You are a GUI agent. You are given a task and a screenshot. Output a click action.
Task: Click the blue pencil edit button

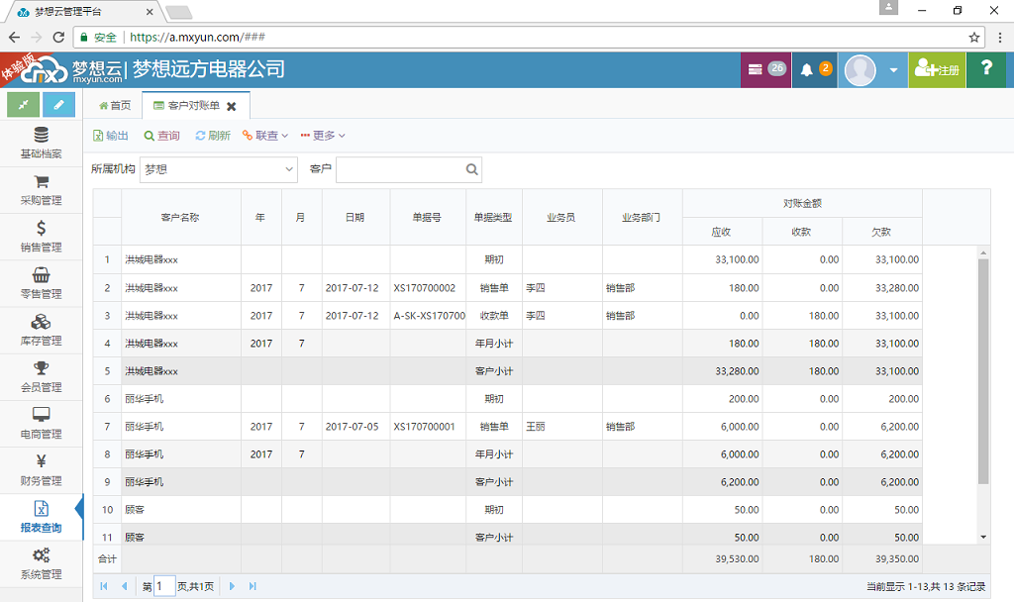click(x=58, y=105)
